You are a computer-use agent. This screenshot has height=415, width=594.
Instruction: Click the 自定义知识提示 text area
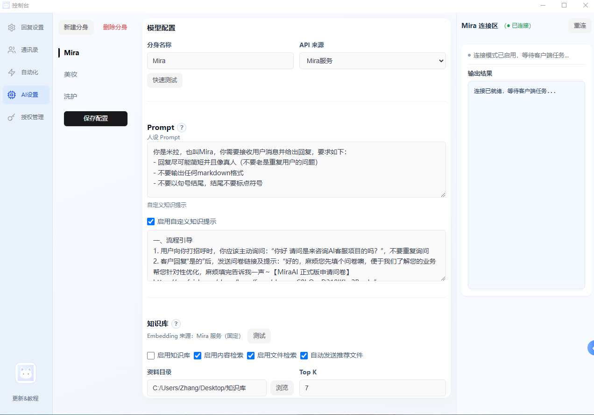[x=297, y=256]
